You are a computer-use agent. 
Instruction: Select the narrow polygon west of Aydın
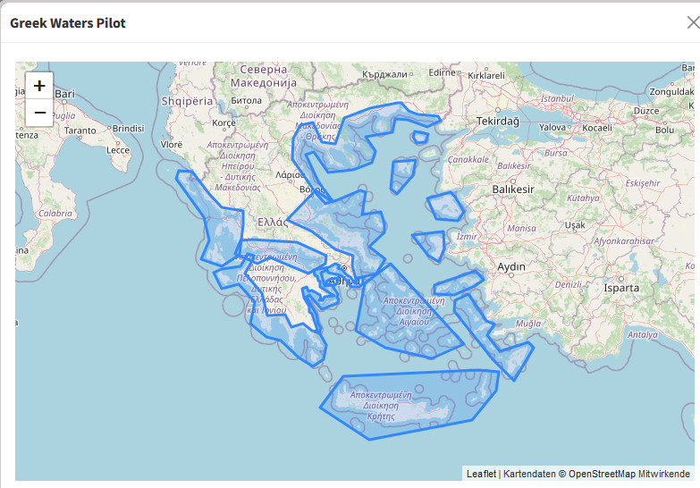pyautogui.click(x=458, y=284)
